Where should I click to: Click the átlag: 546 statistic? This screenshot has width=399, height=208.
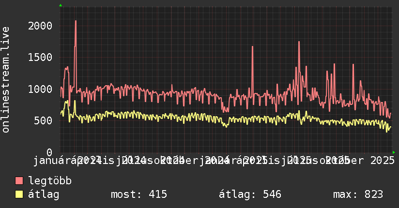point(250,194)
